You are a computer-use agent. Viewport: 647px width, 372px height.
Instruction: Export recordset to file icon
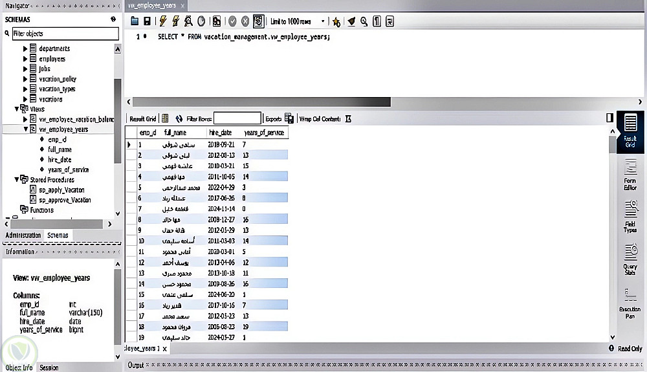tap(289, 119)
